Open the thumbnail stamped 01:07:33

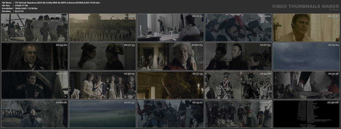coord(238,56)
